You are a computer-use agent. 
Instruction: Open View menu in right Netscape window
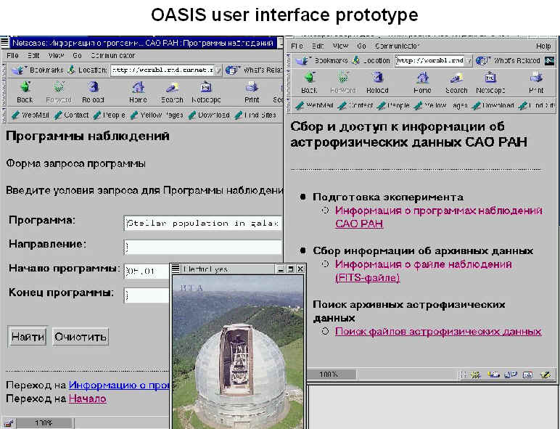click(340, 46)
